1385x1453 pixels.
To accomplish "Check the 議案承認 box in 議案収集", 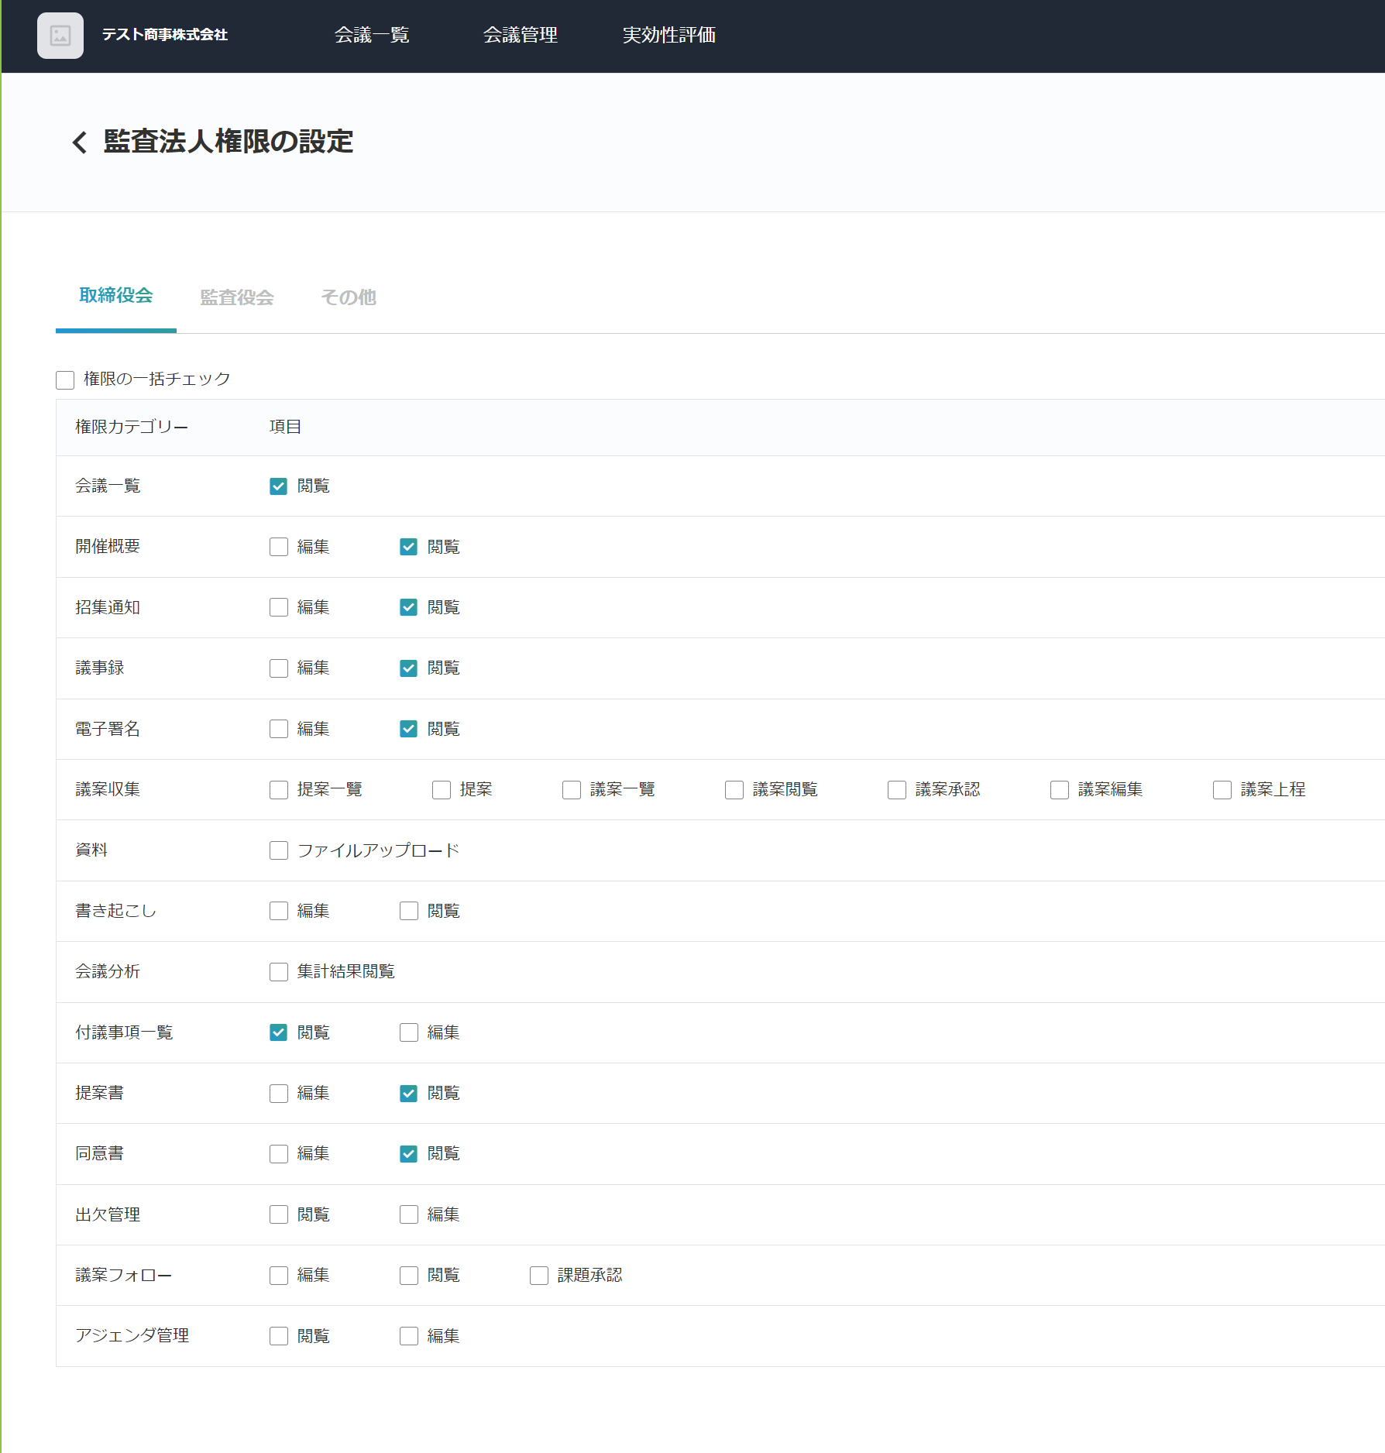I will coord(897,790).
